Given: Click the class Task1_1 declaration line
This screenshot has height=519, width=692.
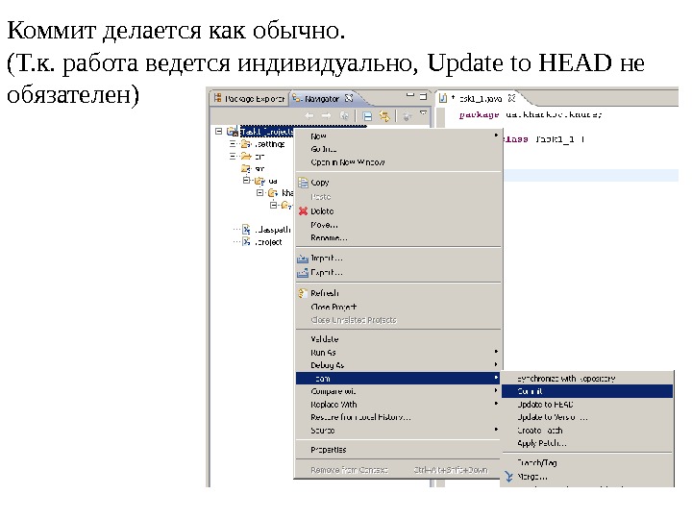Looking at the screenshot, I should tap(544, 139).
